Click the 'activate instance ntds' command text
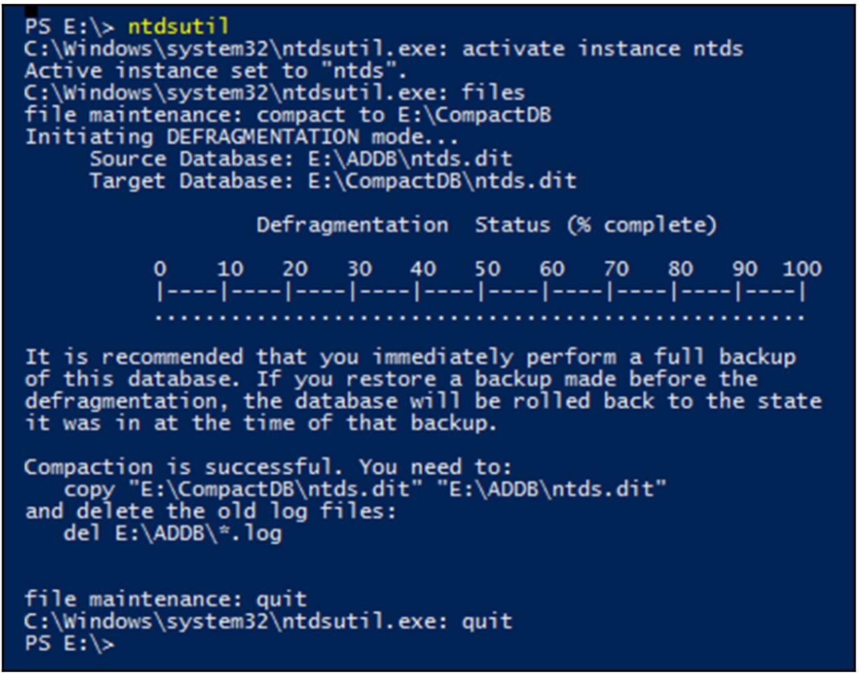The width and height of the screenshot is (859, 676). click(602, 49)
